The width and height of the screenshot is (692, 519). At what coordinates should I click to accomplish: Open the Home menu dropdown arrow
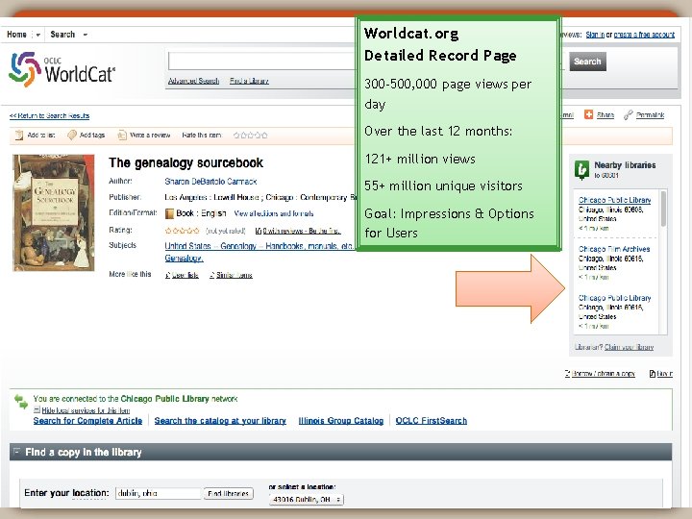click(x=37, y=35)
